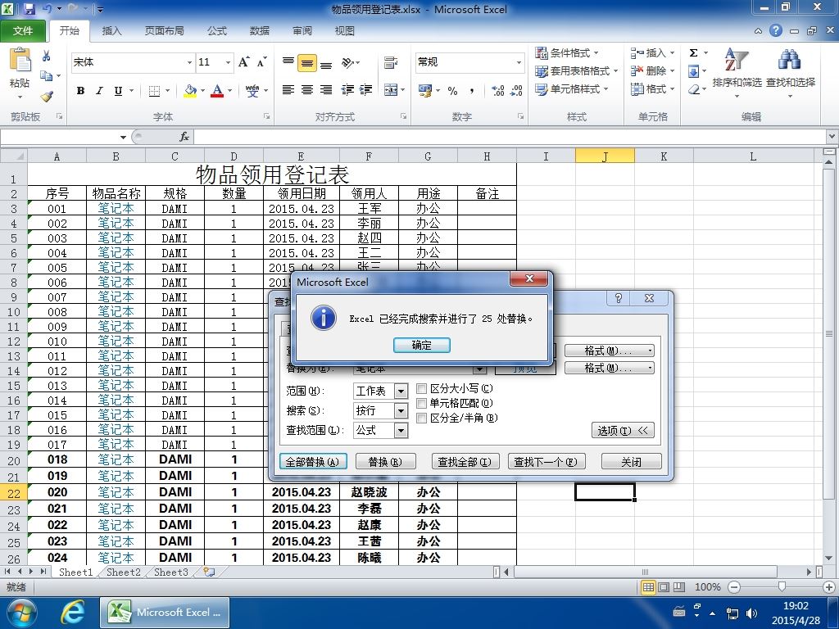Viewport: 839px width, 629px height.
Task: Open the font name 宋体 dropdown
Action: (x=189, y=62)
